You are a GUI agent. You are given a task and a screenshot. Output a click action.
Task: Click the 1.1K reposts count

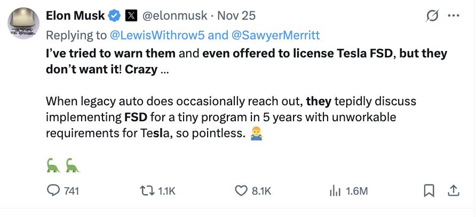tap(166, 191)
